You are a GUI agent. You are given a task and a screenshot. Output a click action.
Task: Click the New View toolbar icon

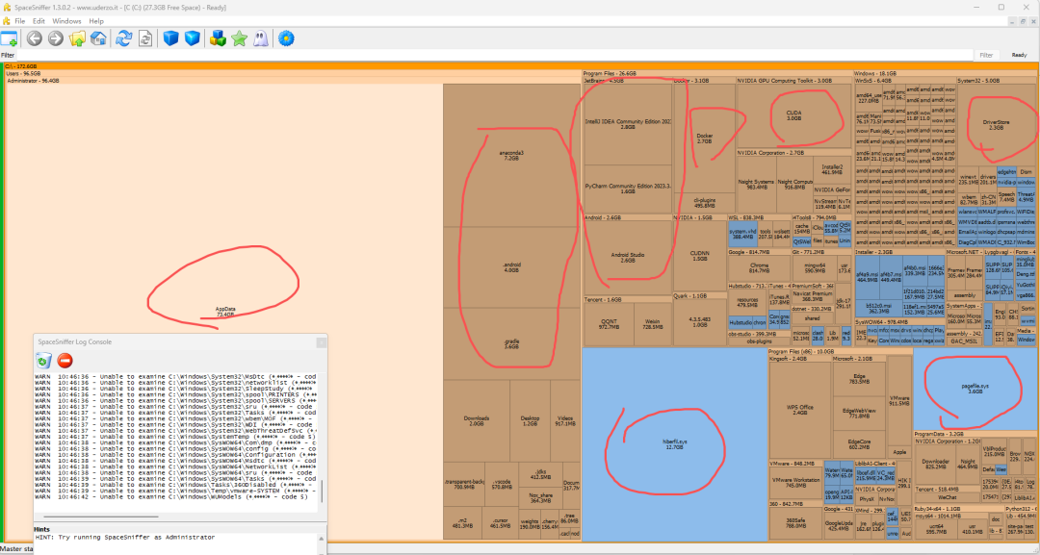click(10, 38)
